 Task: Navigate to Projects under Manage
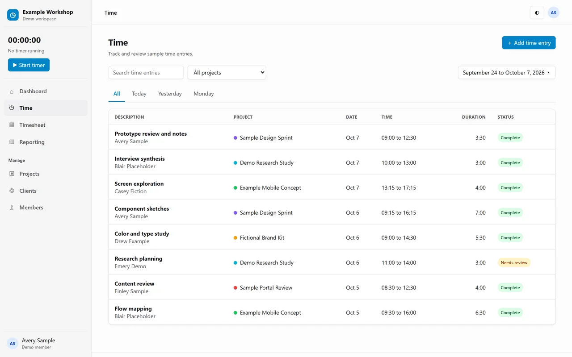[x=46, y=174]
